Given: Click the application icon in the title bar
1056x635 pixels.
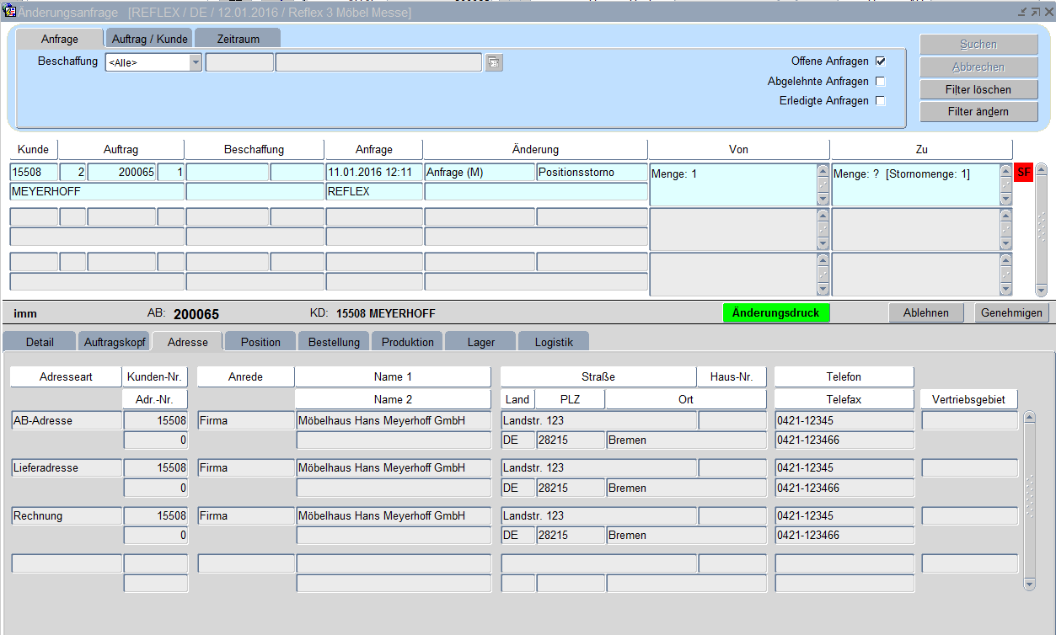Looking at the screenshot, I should (10, 12).
